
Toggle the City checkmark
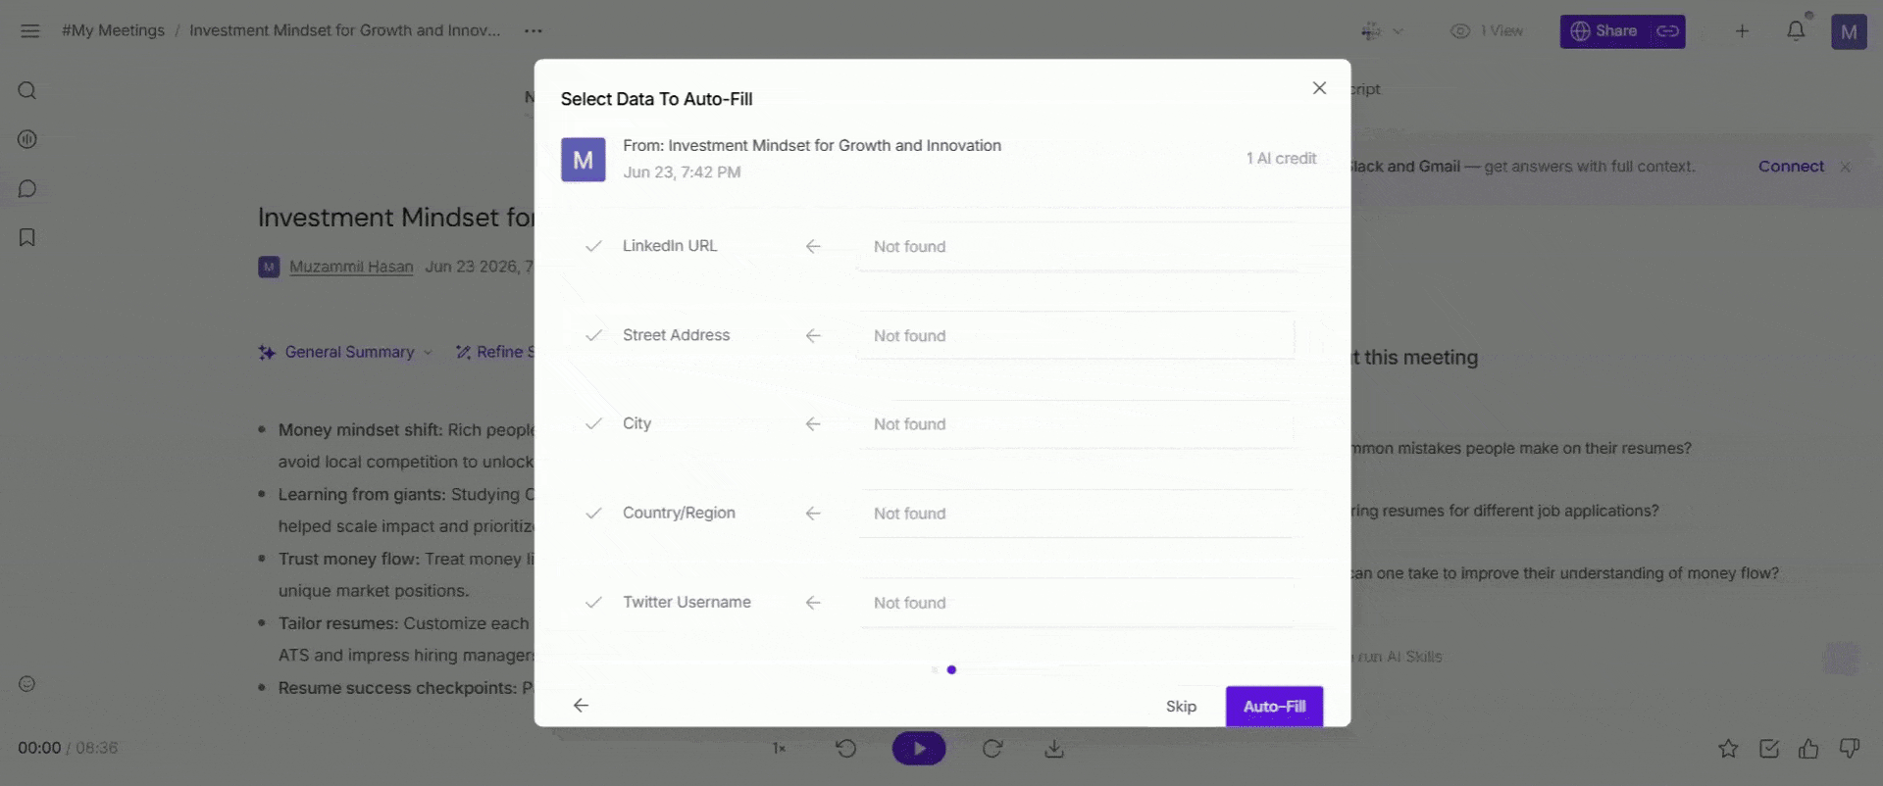click(x=593, y=423)
